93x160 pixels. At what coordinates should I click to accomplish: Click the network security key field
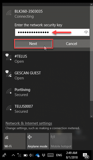coord(52,32)
